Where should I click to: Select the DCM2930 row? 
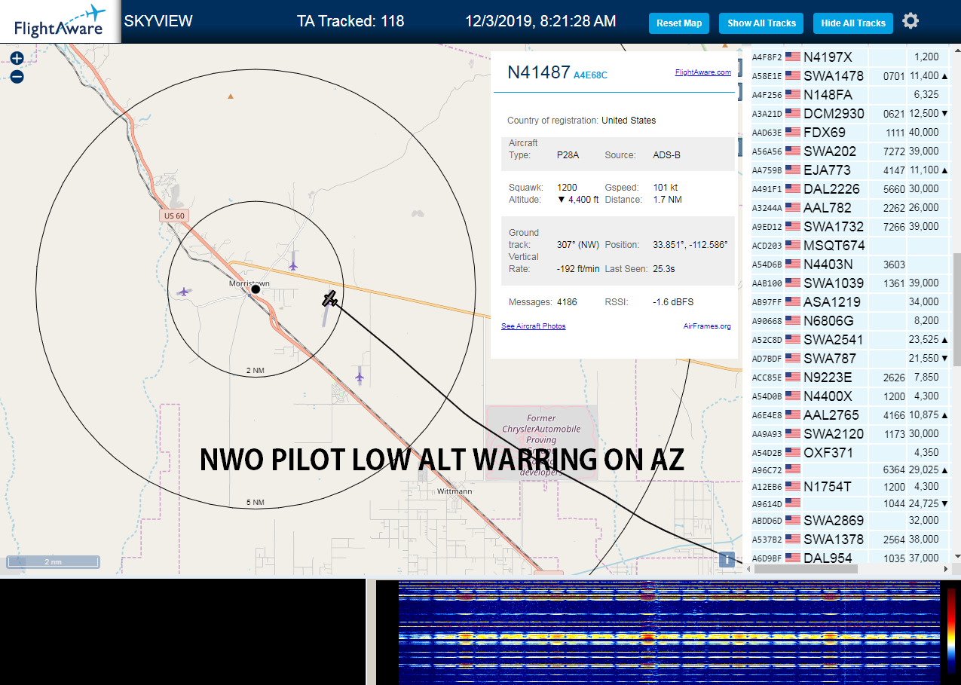849,113
